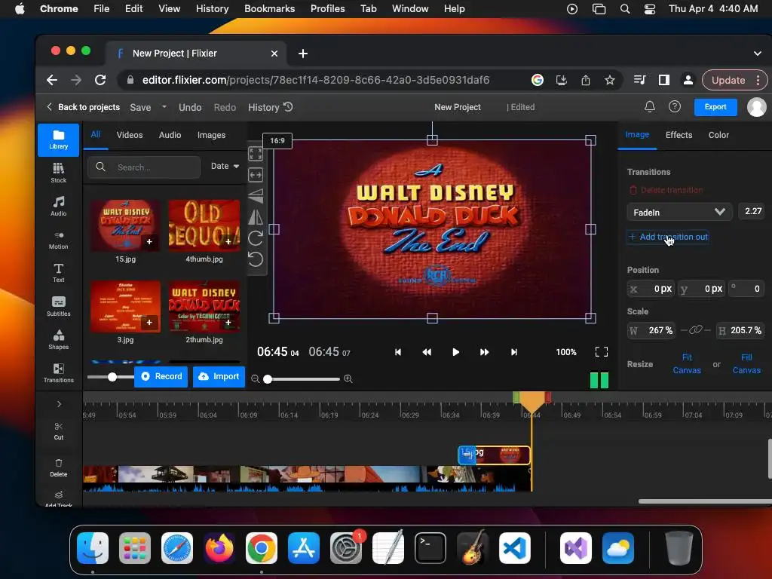Viewport: 772px width, 579px height.
Task: Step forward with fast-forward button
Action: click(x=485, y=352)
